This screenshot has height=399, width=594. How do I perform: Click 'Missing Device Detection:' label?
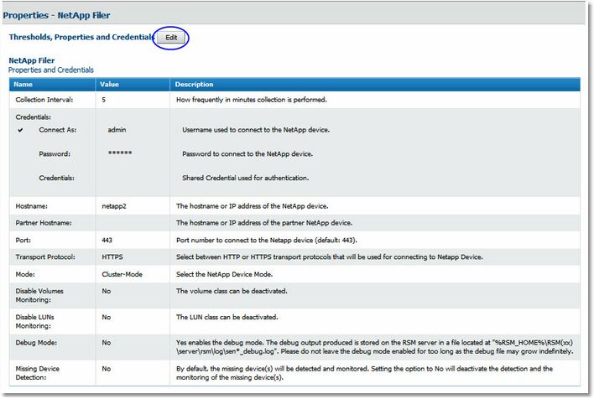pos(38,373)
